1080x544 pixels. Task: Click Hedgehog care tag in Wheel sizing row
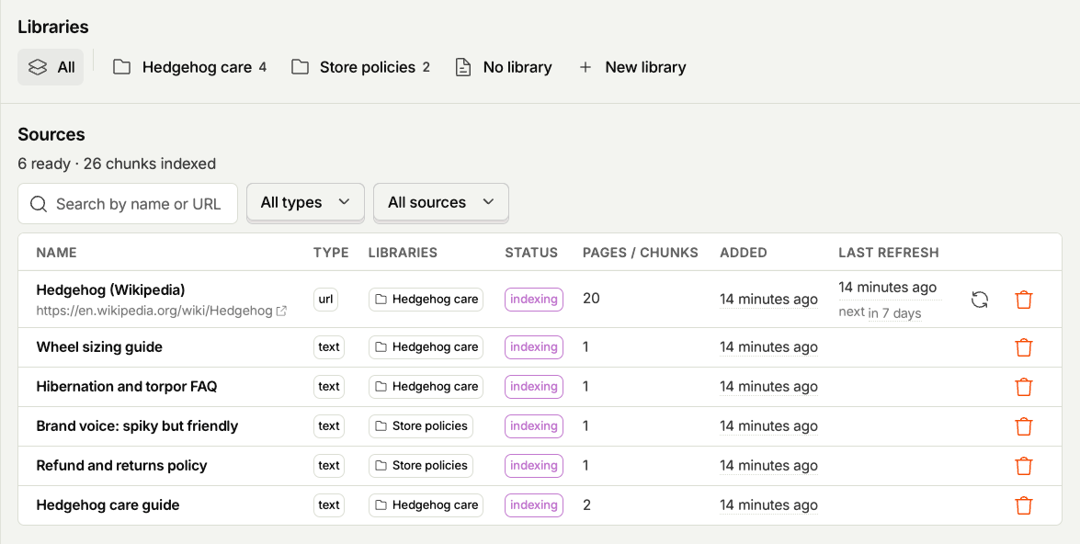tap(426, 347)
